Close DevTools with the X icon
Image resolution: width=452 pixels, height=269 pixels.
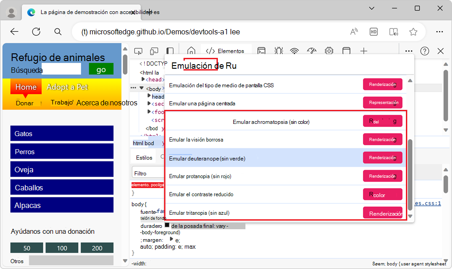pyautogui.click(x=440, y=51)
